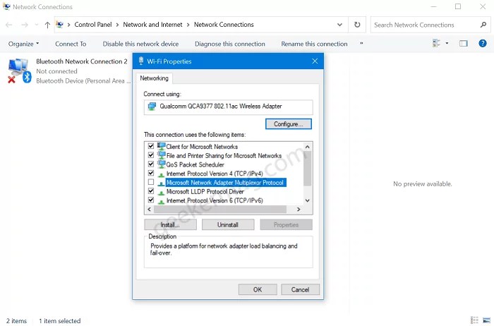Uncheck Microsoft LLDP Protocol Driver checkbox
The image size is (494, 326).
(x=151, y=191)
